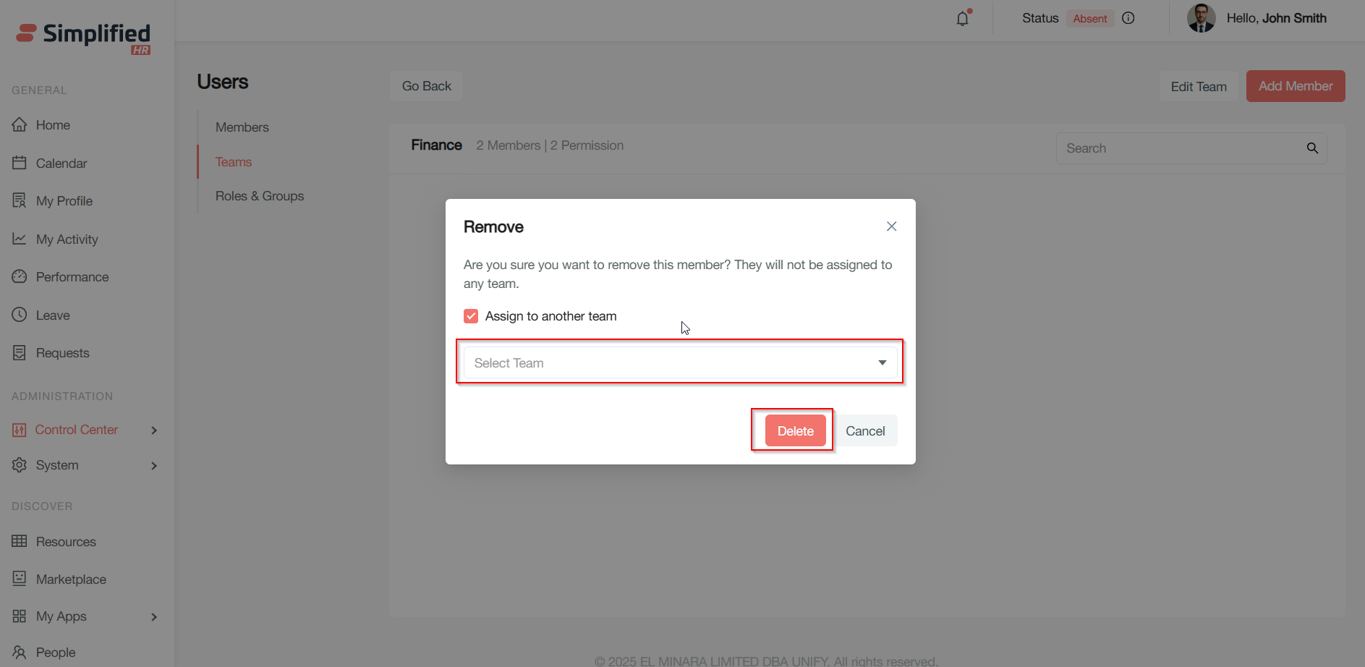Screen dimensions: 1365x667
Task: Click the Marketplace sidebar icon
Action: tap(20, 578)
